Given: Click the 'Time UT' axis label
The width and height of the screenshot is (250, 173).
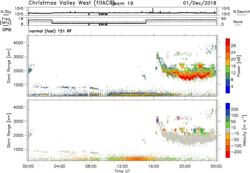Looking at the screenshot, I should point(122,171).
